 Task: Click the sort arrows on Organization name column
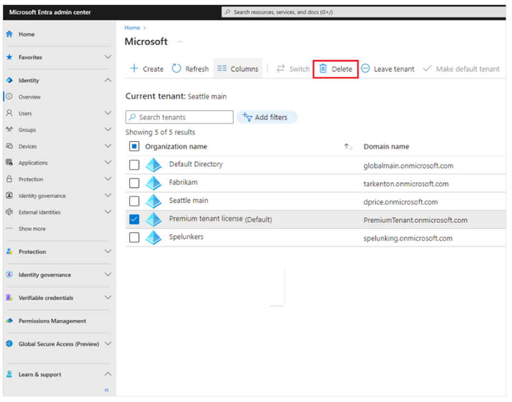point(349,147)
